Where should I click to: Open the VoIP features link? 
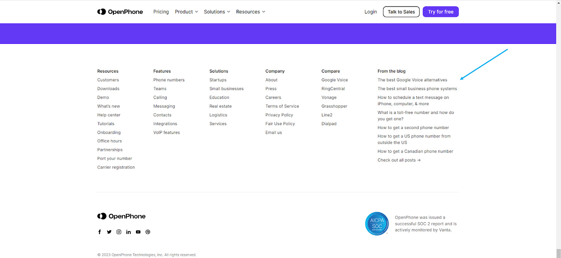pyautogui.click(x=166, y=132)
